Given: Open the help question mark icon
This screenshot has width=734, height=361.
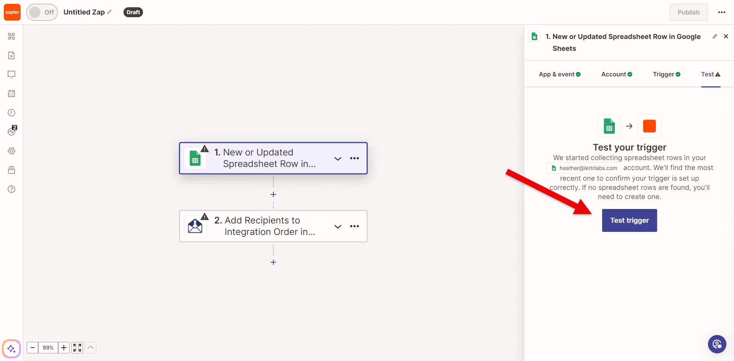Looking at the screenshot, I should [x=11, y=189].
